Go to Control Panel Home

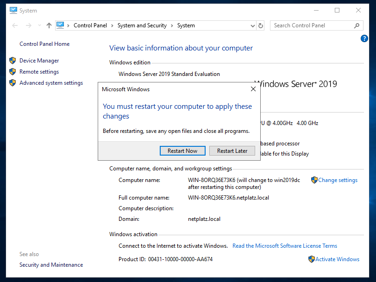click(44, 44)
